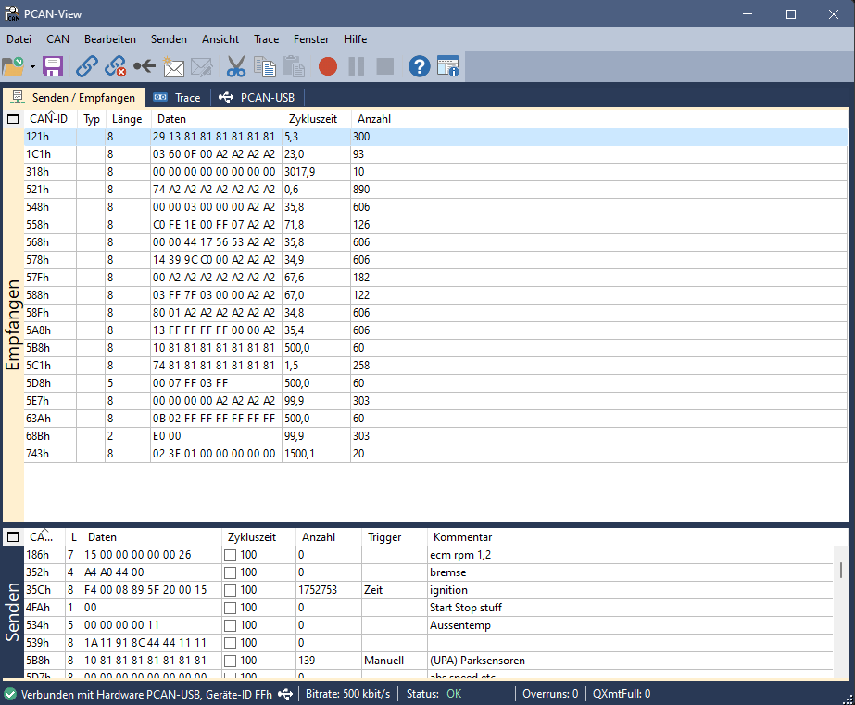
Task: Collapse the Empfangen panel using its header box
Action: click(x=13, y=119)
